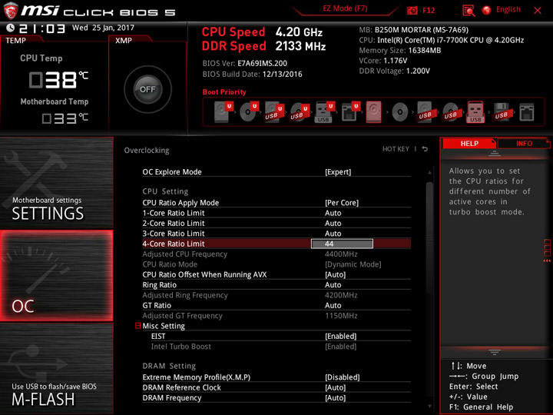The width and height of the screenshot is (553, 415).
Task: Open the HELP tab
Action: (x=469, y=143)
